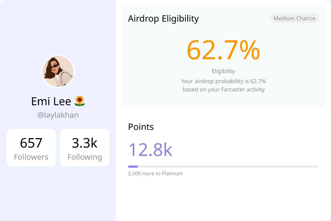Open the @laylakhan username handle

tap(58, 115)
